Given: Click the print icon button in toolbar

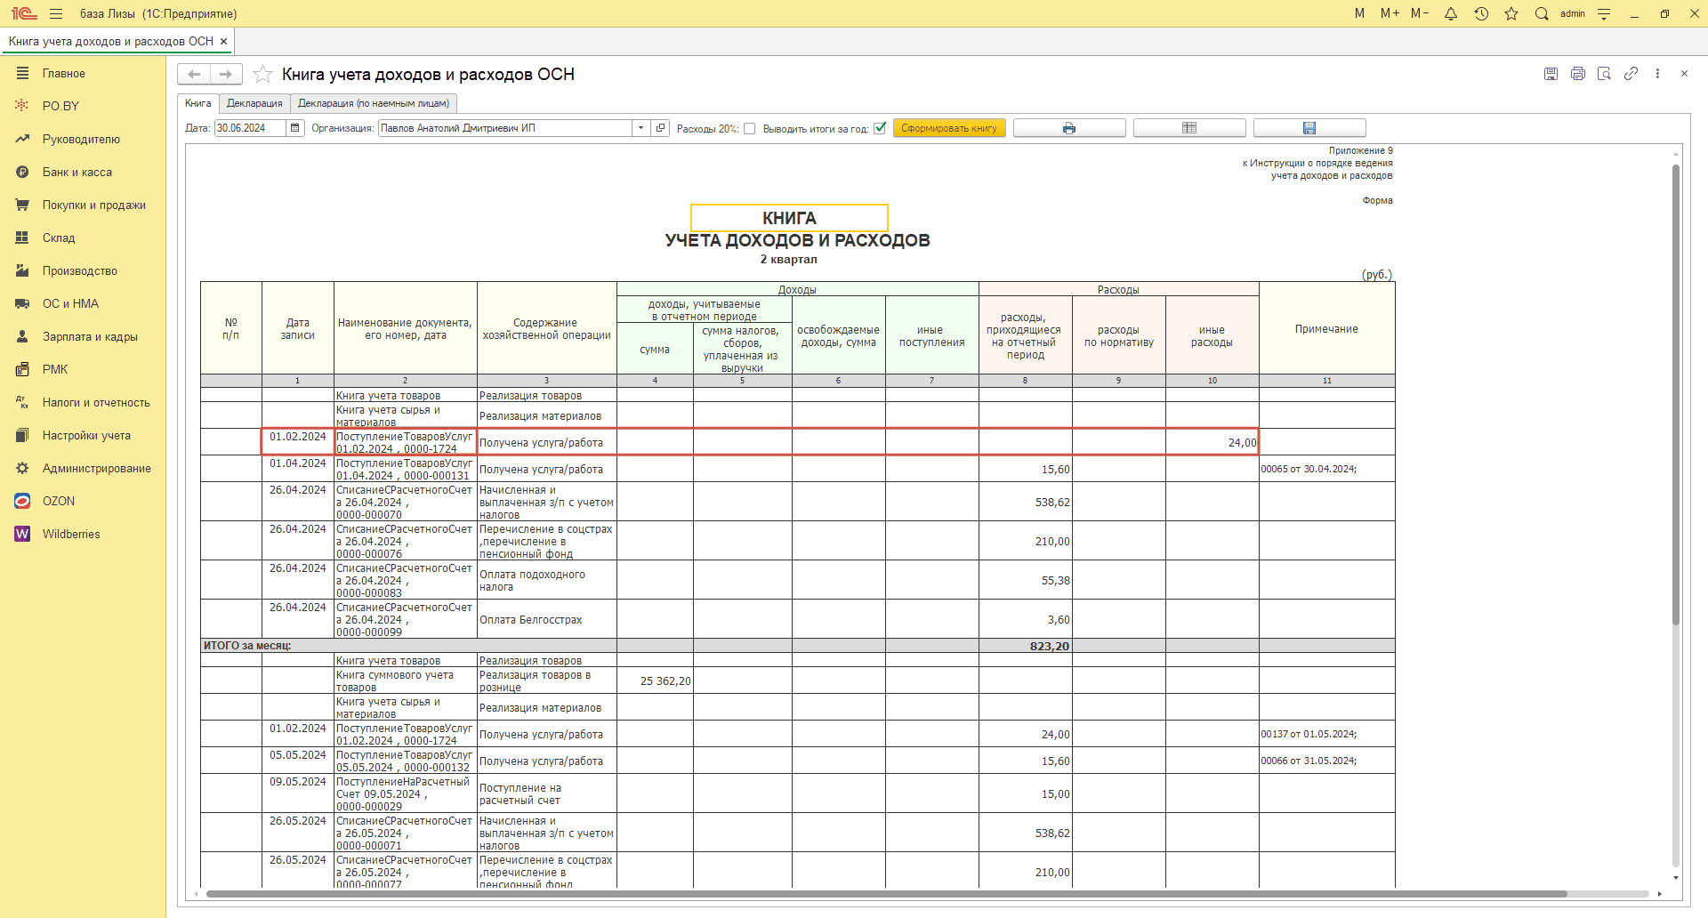Looking at the screenshot, I should click(x=1068, y=128).
